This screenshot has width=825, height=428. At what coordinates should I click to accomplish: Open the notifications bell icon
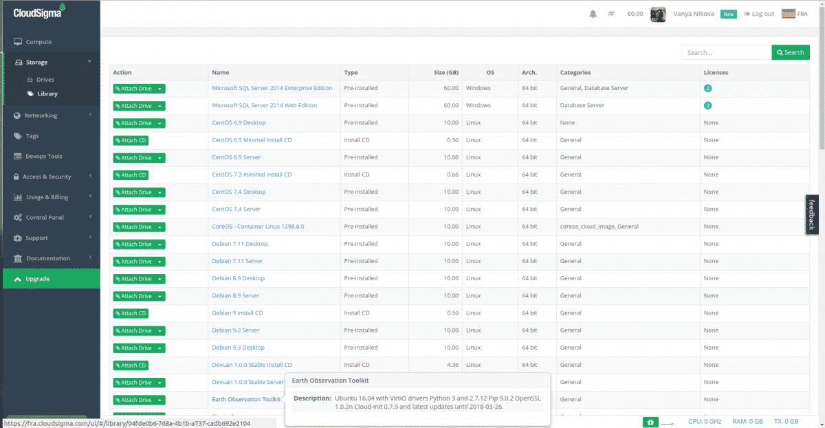[x=592, y=14]
